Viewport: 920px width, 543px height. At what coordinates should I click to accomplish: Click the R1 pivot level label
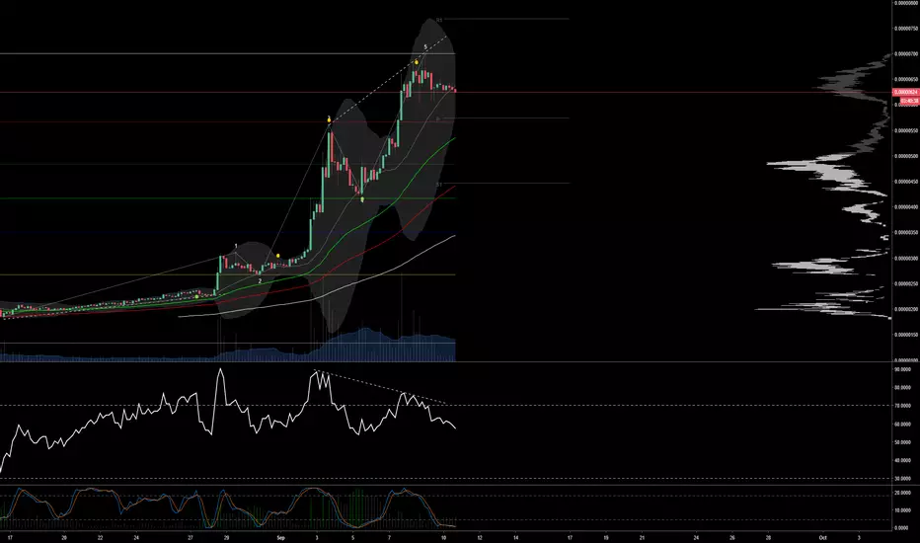point(439,20)
